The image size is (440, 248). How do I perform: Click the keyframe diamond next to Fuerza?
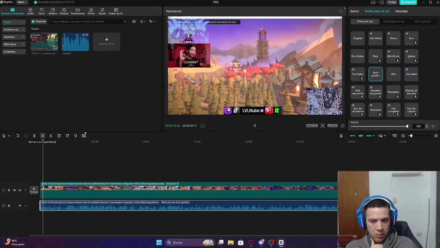[433, 126]
